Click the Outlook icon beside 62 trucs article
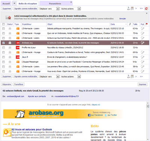This screenshot has height=141, width=150. click(x=7, y=132)
